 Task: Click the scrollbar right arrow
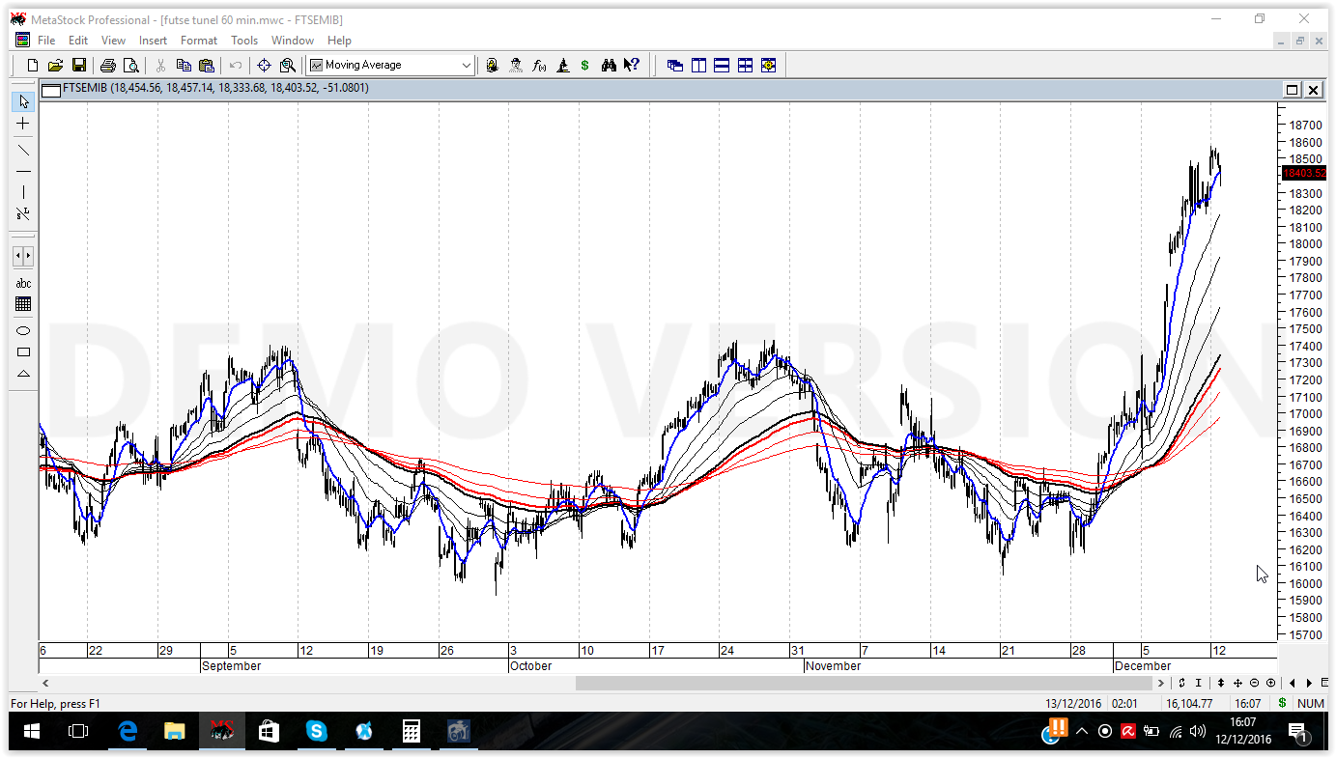point(1162,683)
